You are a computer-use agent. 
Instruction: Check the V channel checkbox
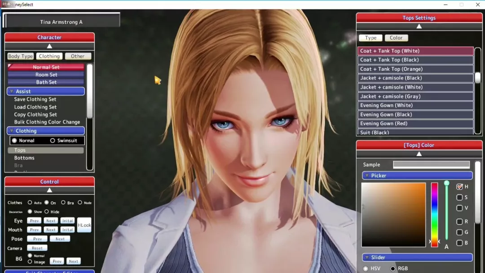[459, 208]
